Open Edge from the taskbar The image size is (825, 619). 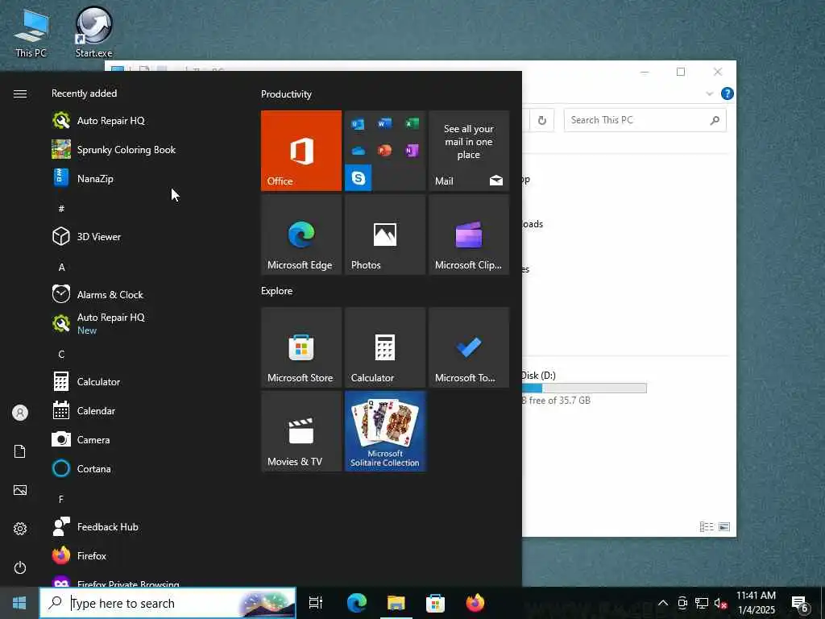click(x=356, y=603)
